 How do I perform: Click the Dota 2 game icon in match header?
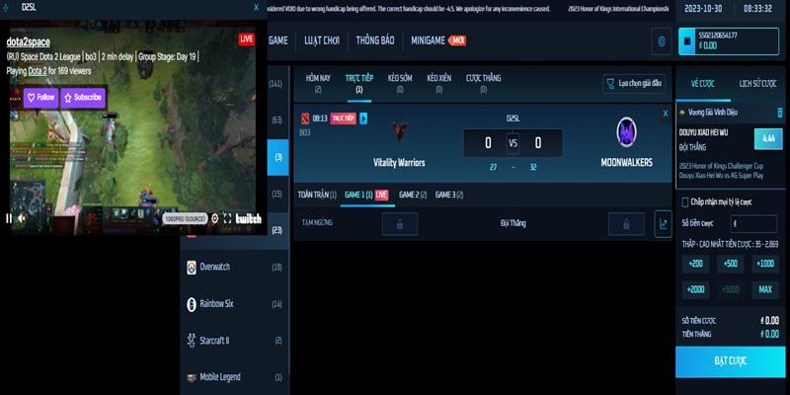(x=305, y=118)
